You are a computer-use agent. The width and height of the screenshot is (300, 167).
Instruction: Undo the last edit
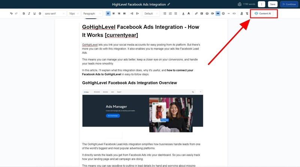11,13
